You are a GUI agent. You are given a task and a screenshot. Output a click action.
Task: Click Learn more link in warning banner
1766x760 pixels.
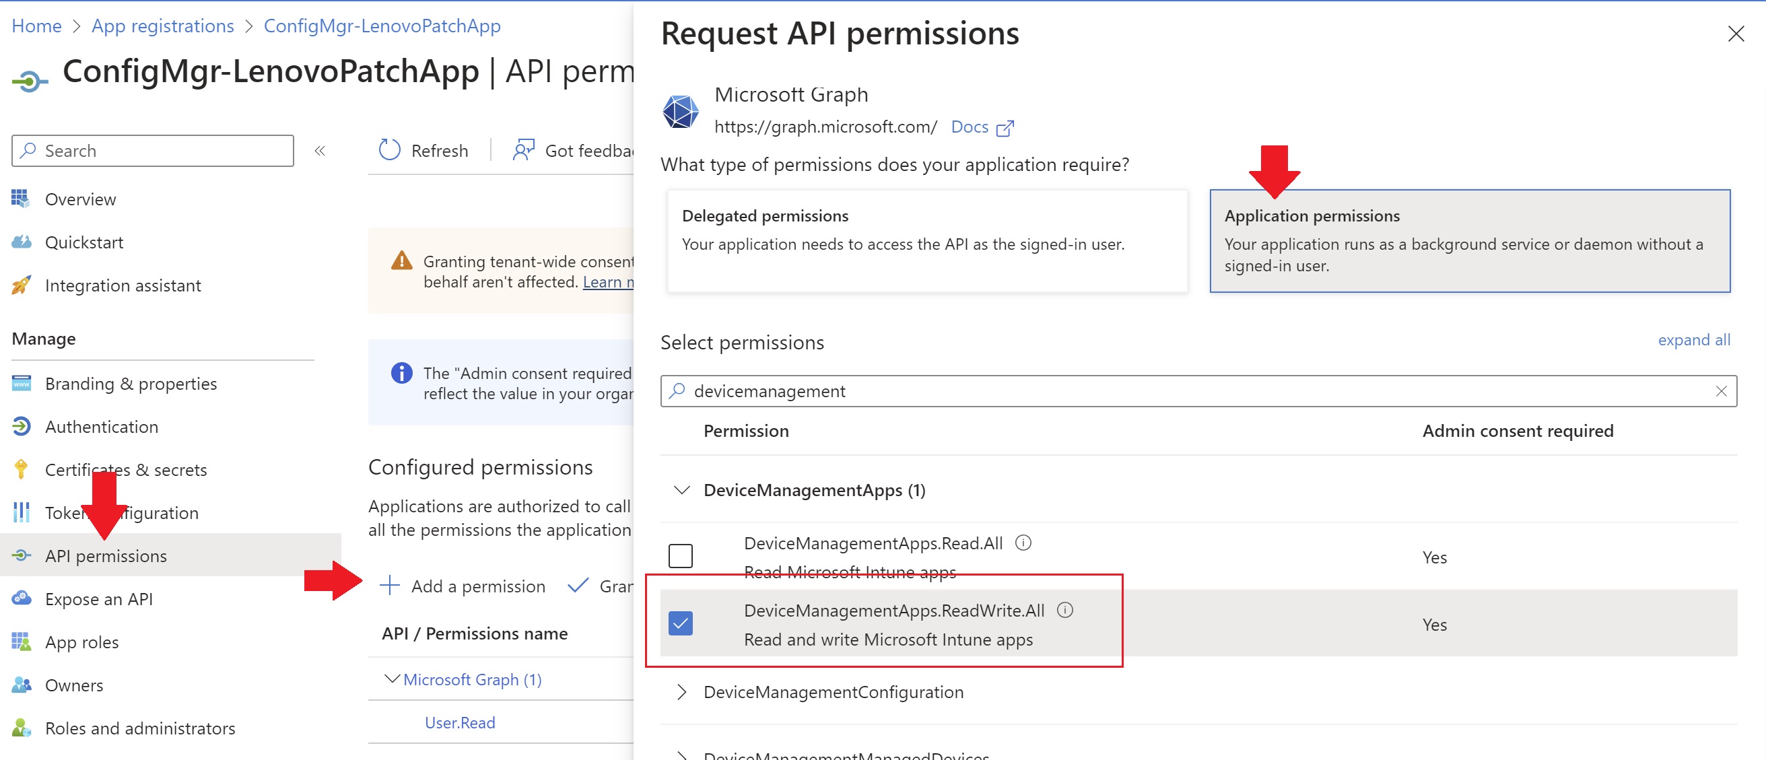point(607,282)
